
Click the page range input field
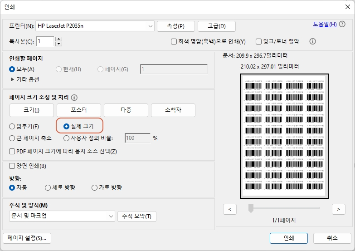(x=174, y=69)
